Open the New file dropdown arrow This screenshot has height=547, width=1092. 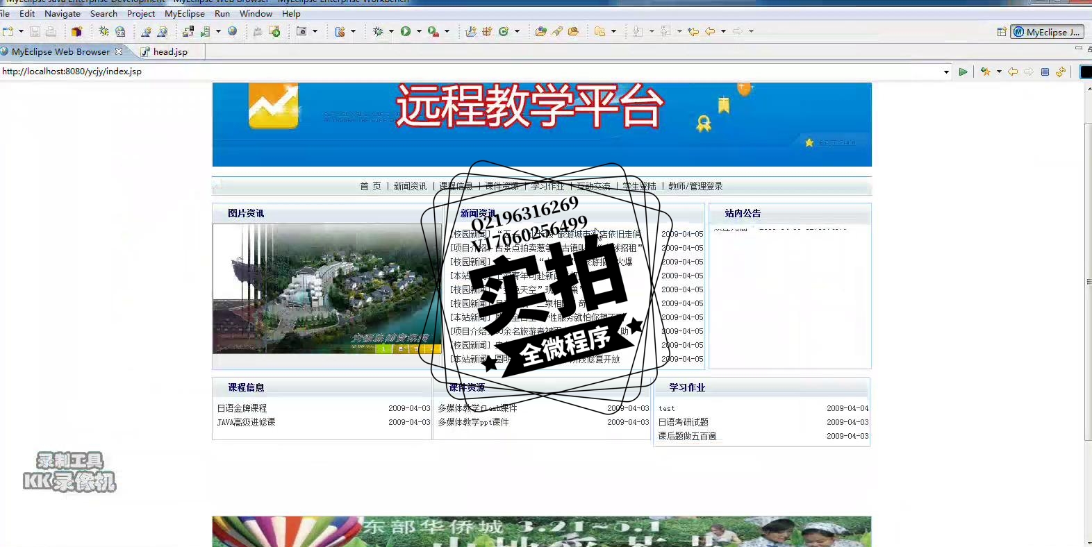point(21,31)
